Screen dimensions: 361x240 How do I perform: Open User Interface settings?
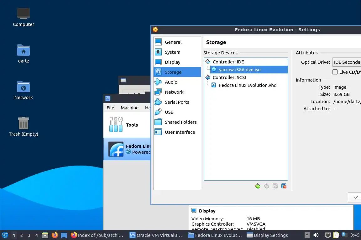pos(177,132)
